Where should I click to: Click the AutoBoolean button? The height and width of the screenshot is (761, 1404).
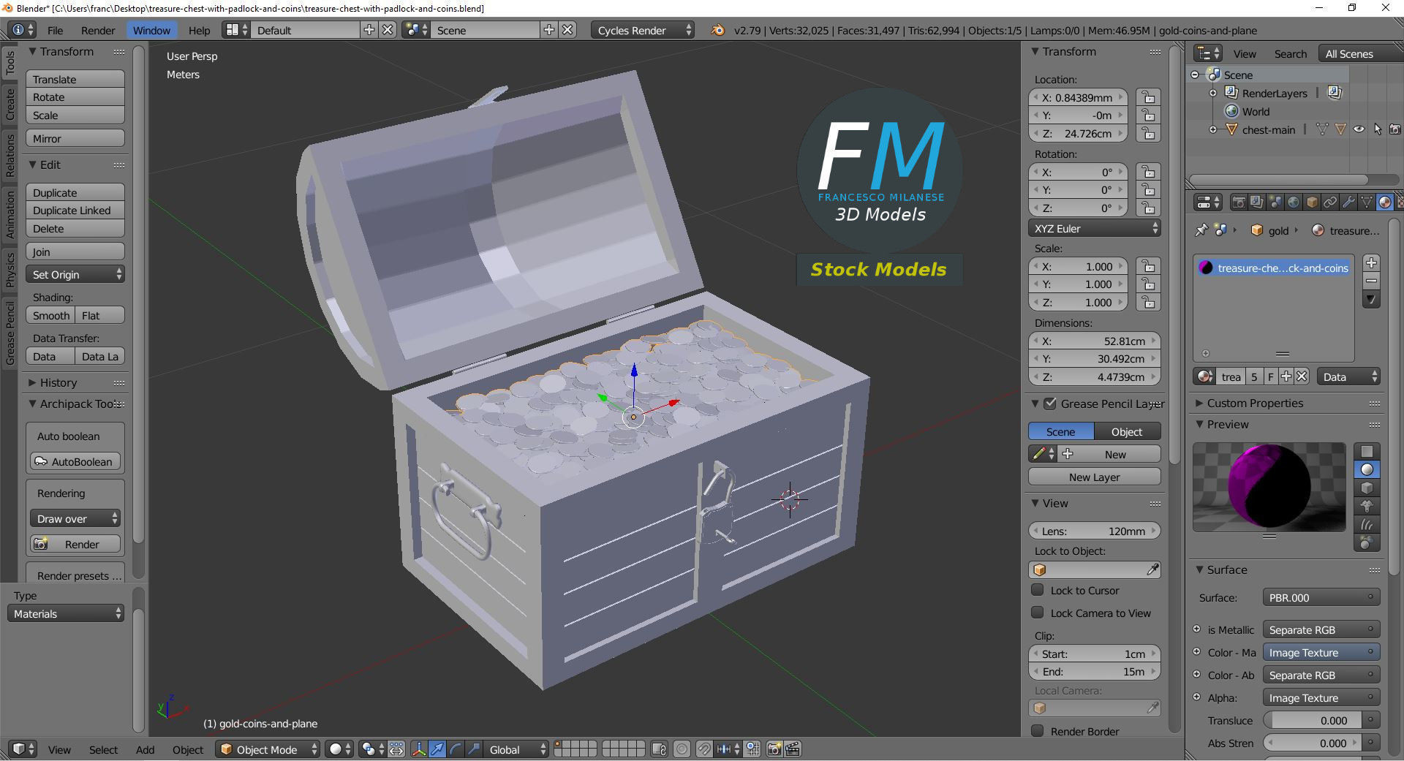(75, 461)
